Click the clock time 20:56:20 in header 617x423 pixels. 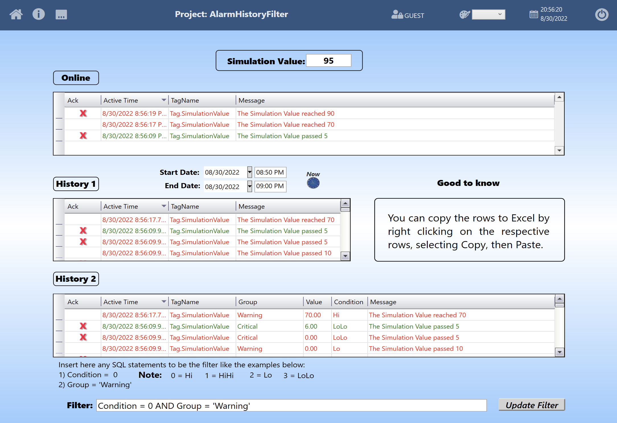click(x=551, y=9)
